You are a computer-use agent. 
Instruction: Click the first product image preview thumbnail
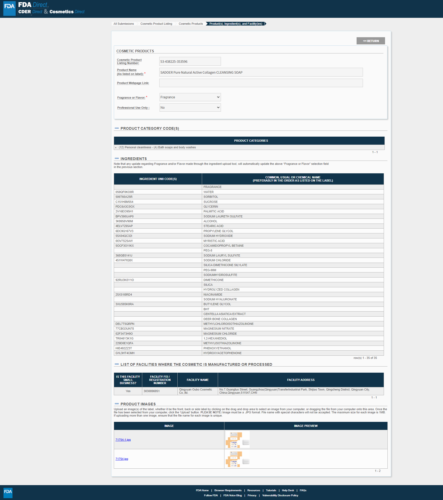pyautogui.click(x=237, y=440)
